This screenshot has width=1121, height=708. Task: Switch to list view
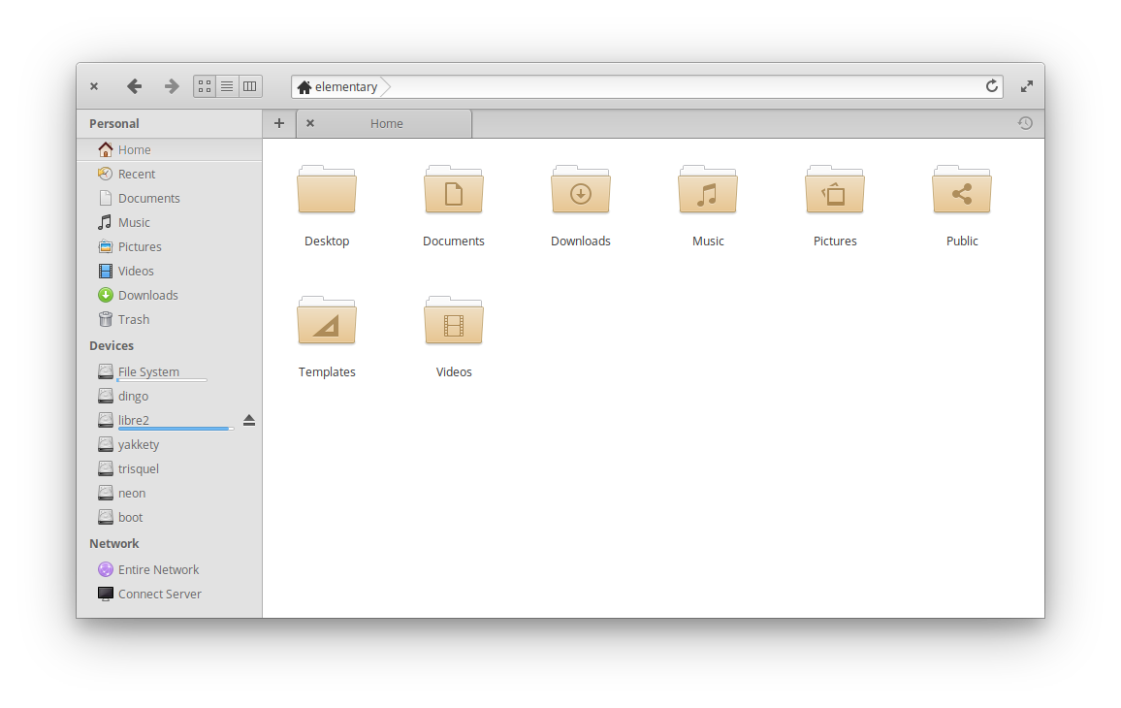point(227,85)
